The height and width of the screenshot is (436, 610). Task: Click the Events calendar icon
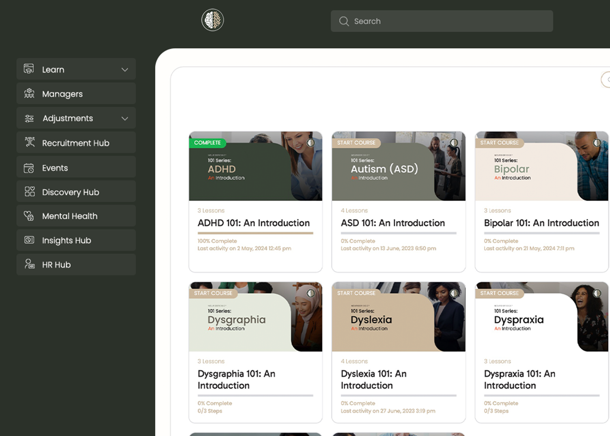pos(29,167)
